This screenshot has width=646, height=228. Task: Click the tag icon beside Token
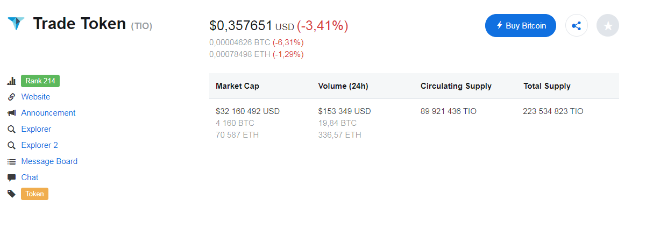[11, 194]
